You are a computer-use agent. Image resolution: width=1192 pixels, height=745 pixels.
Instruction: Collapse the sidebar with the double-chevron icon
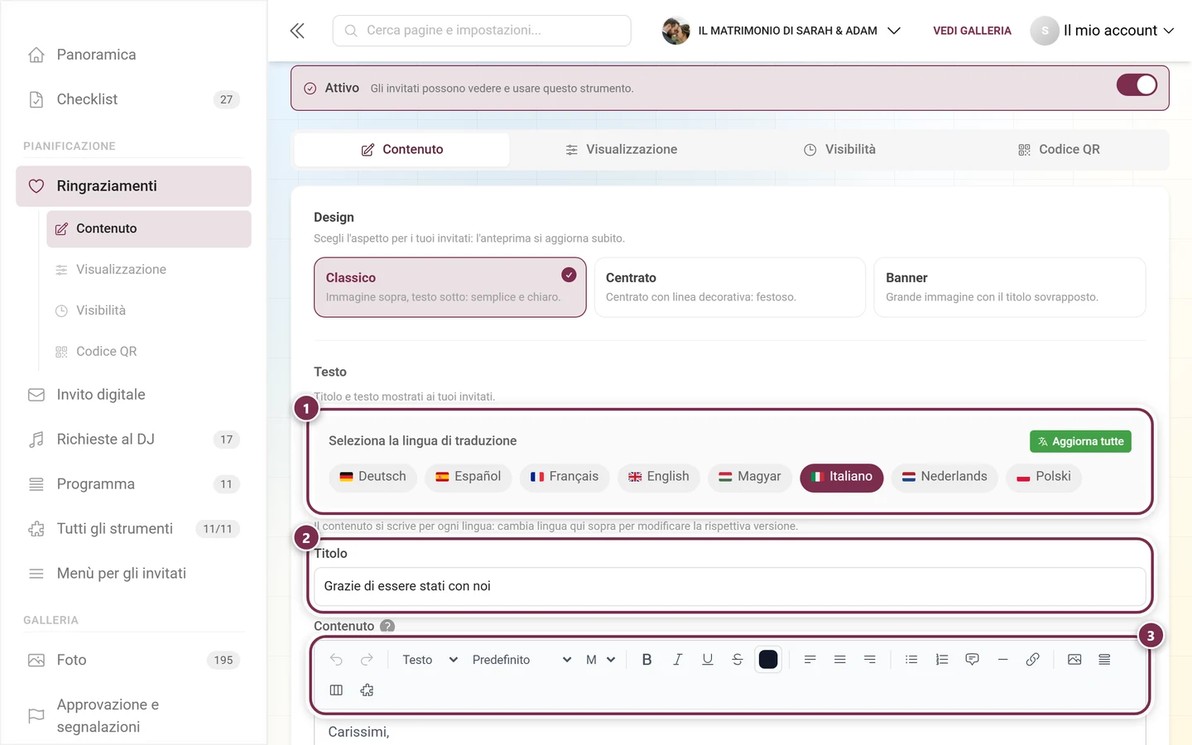(x=297, y=31)
